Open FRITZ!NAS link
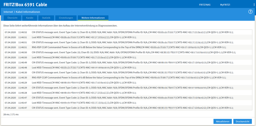Image resolution: width=256 pixels, height=126 pixels. (205, 5)
